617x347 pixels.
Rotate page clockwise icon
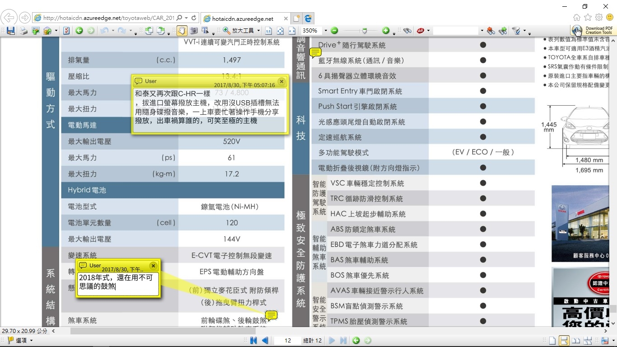coord(161,31)
